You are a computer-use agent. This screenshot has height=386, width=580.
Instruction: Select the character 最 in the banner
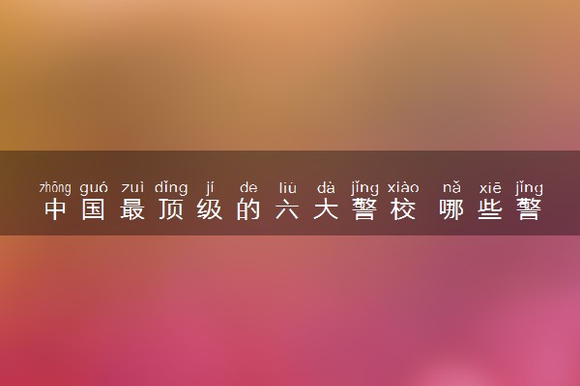132,209
